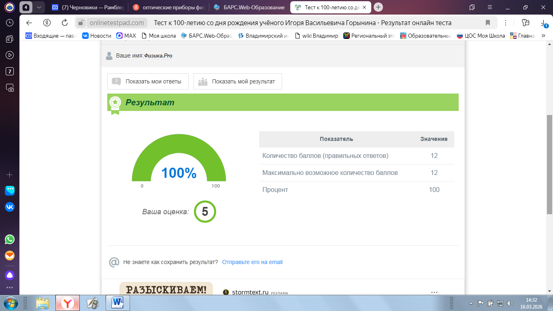Open the screenshot tool in sidebar

[x=10, y=87]
